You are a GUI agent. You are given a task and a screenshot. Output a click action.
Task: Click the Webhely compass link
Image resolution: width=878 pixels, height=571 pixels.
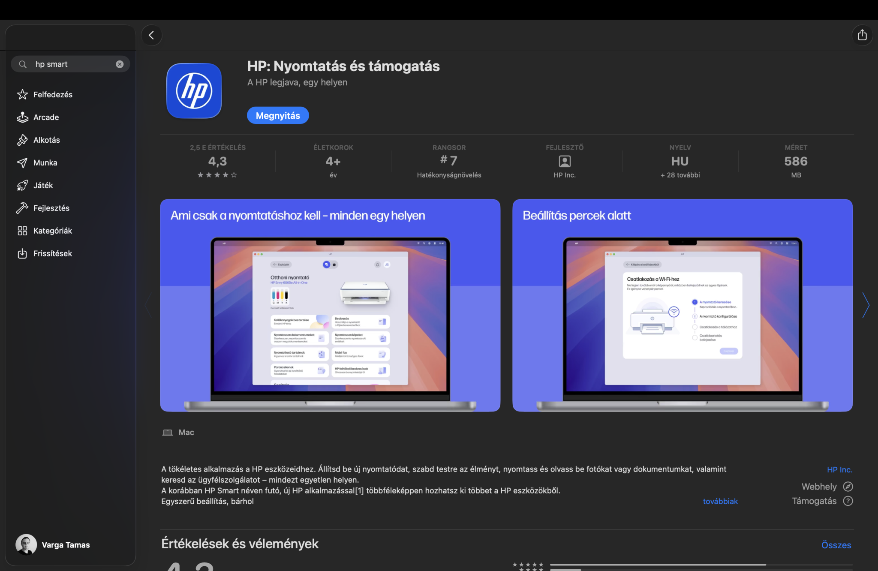point(848,487)
